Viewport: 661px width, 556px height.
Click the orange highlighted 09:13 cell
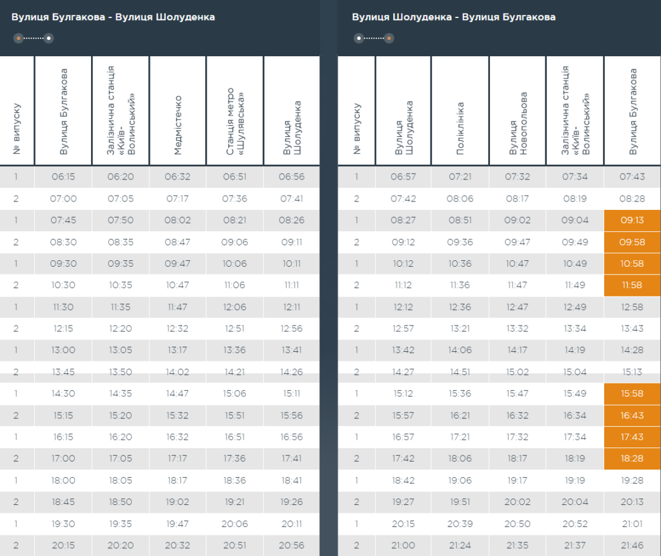[632, 220]
